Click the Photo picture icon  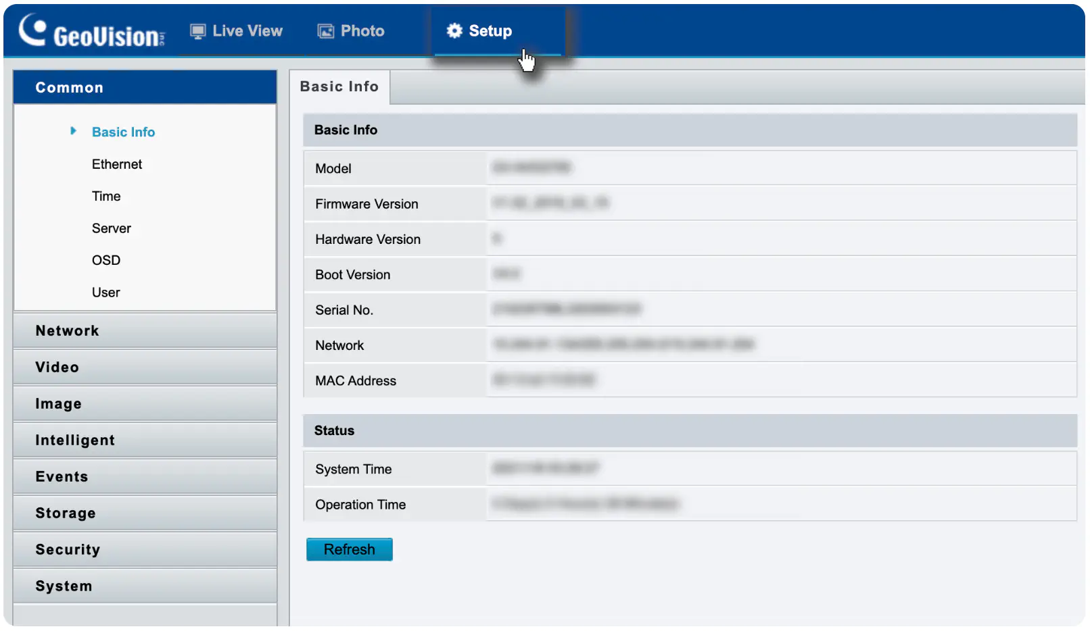tap(326, 31)
